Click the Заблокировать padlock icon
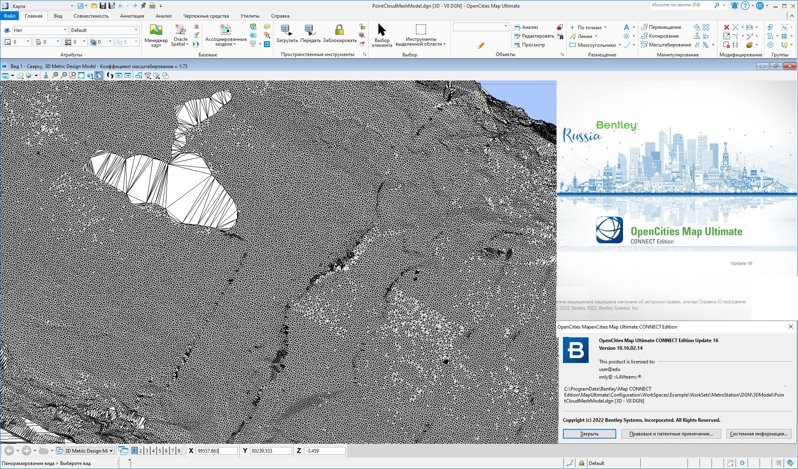Screen dimensions: 798x469 [x=340, y=30]
